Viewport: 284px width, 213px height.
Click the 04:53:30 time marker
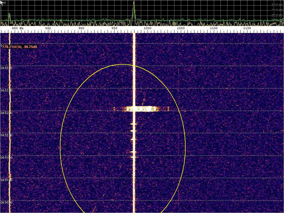coord(6,68)
